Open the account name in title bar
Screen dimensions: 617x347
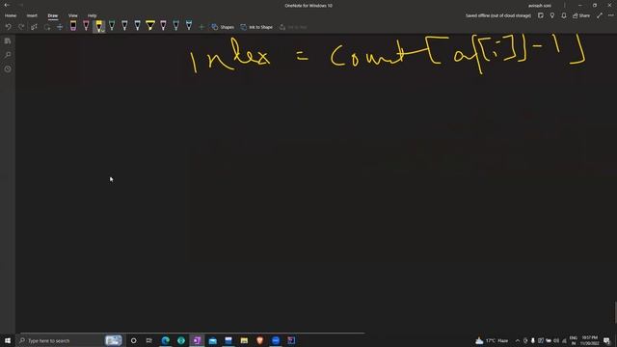click(540, 6)
